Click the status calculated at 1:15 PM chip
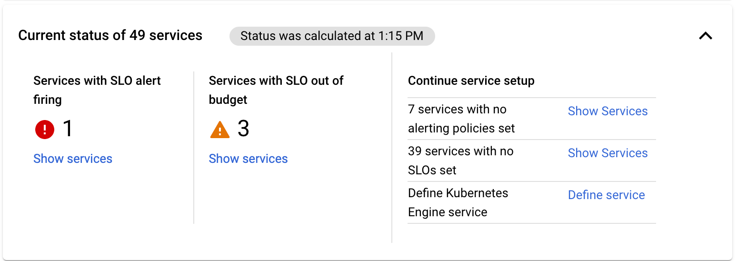Image resolution: width=737 pixels, height=261 pixels. click(x=332, y=36)
